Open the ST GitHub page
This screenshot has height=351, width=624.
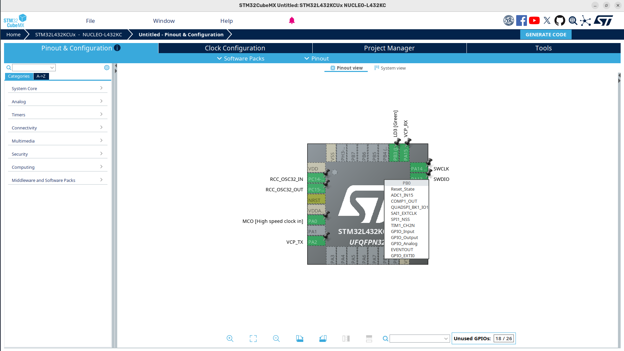pyautogui.click(x=560, y=21)
